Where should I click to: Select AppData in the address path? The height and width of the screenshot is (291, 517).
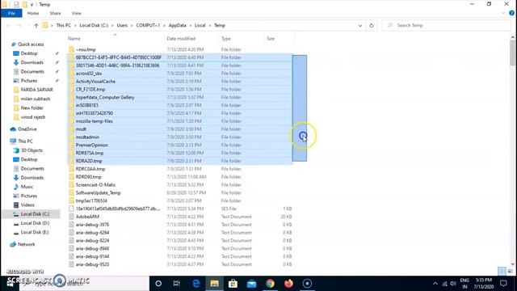[177, 25]
